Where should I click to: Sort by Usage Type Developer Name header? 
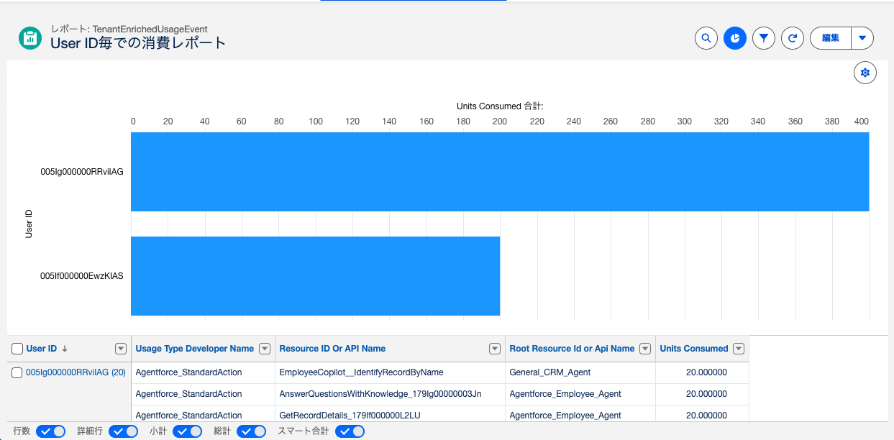pos(195,349)
